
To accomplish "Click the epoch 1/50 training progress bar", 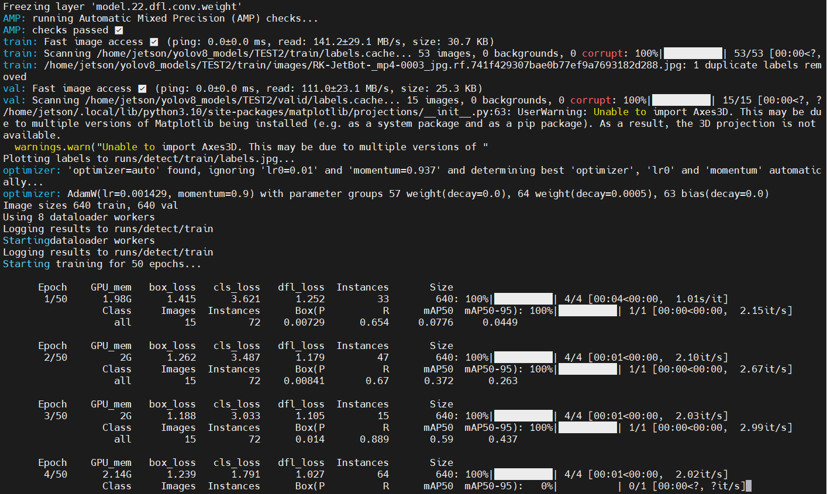I will coord(523,299).
